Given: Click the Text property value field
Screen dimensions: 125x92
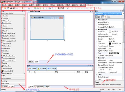Looking at the screenshot, I should point(115,53).
